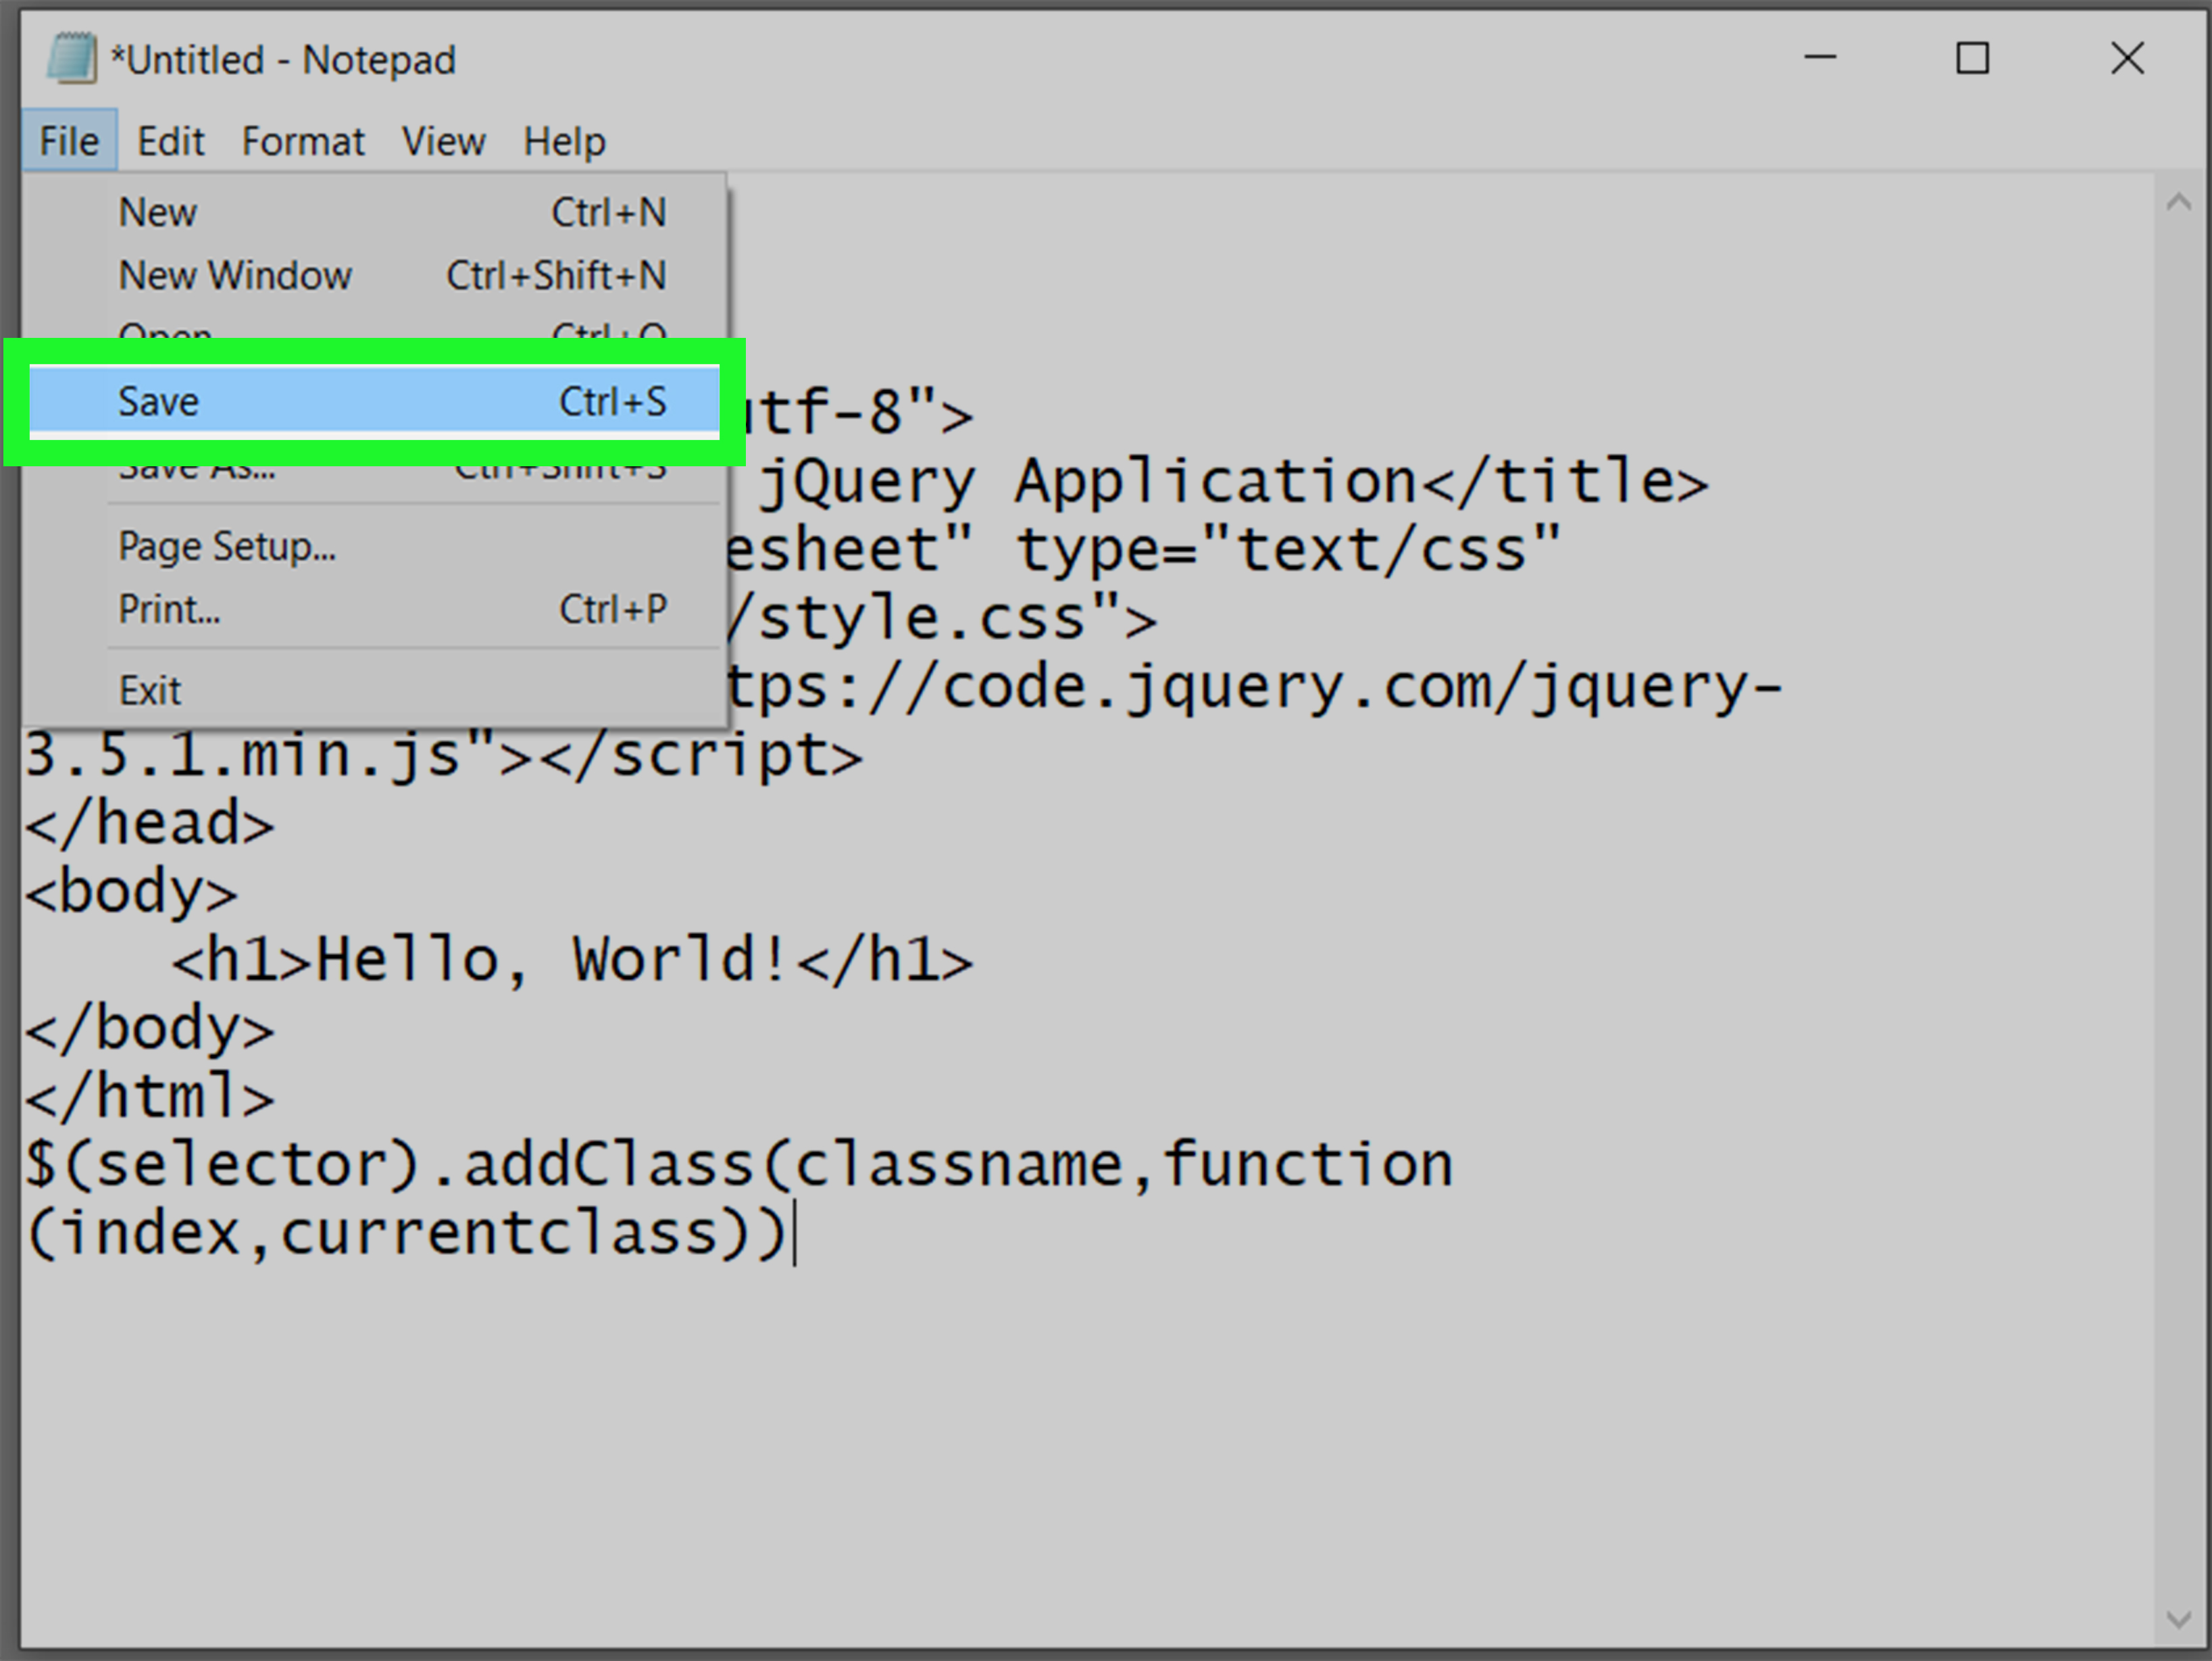Close the Notepad window
The image size is (2212, 1661).
point(2126,58)
